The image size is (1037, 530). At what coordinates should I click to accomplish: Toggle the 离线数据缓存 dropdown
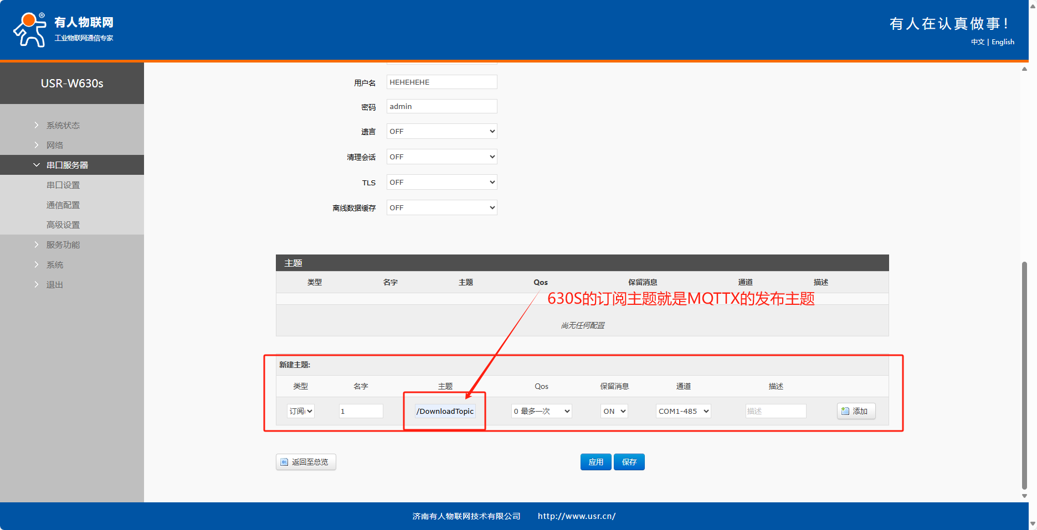(442, 208)
